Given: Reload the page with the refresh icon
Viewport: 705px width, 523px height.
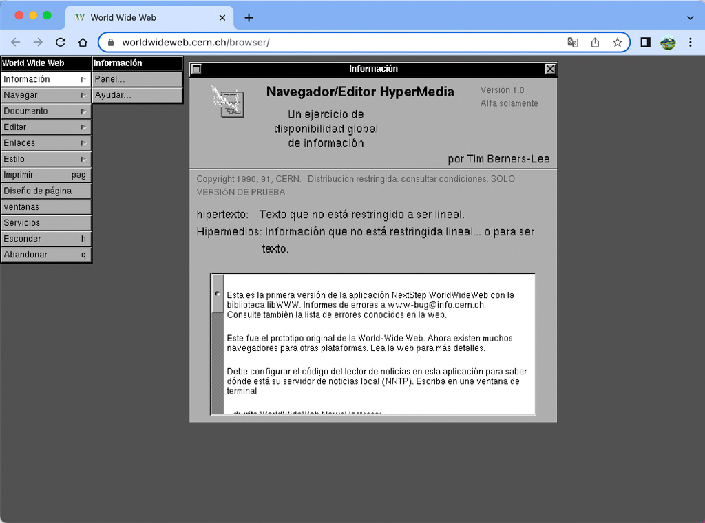Looking at the screenshot, I should (61, 42).
